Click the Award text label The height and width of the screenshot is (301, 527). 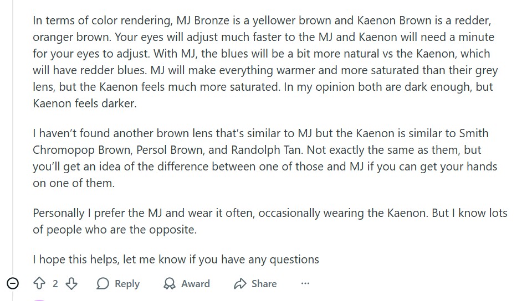pos(196,284)
